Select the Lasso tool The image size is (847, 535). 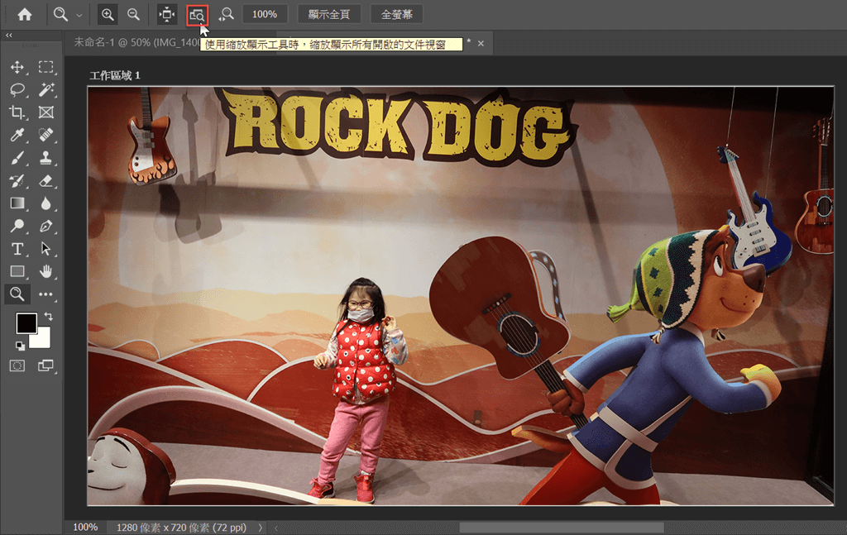(x=17, y=89)
